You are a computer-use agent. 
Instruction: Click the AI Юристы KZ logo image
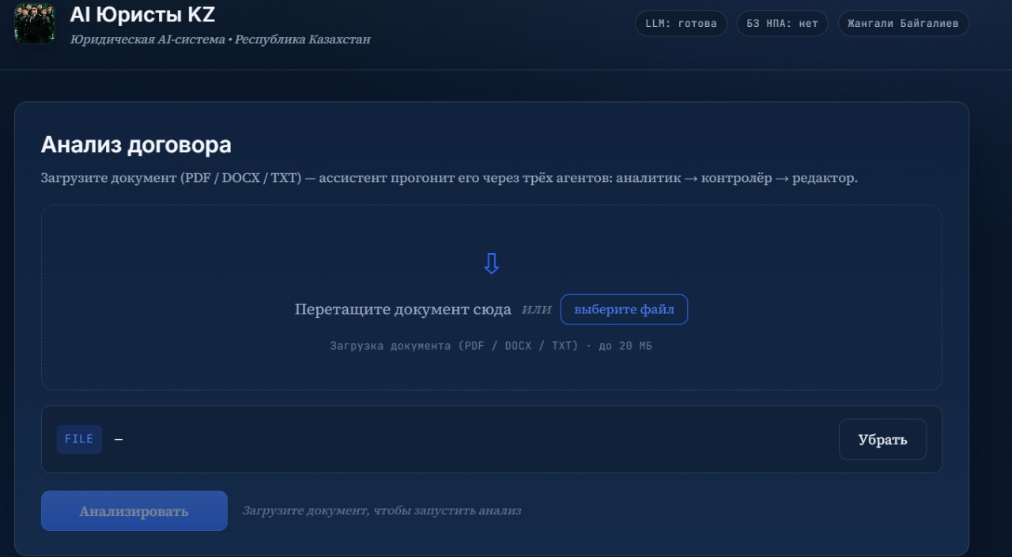(x=35, y=23)
